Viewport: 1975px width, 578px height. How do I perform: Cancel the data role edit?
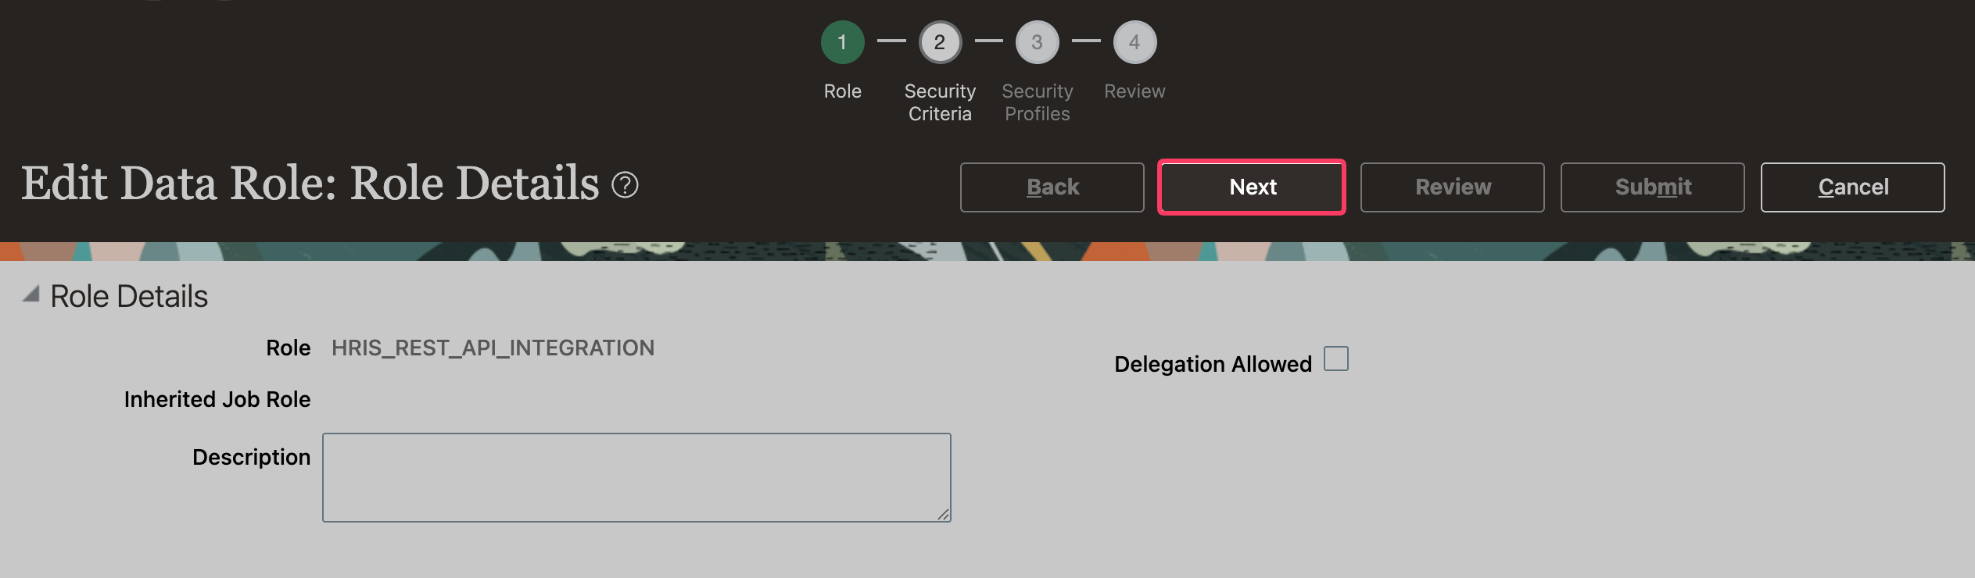1852,187
